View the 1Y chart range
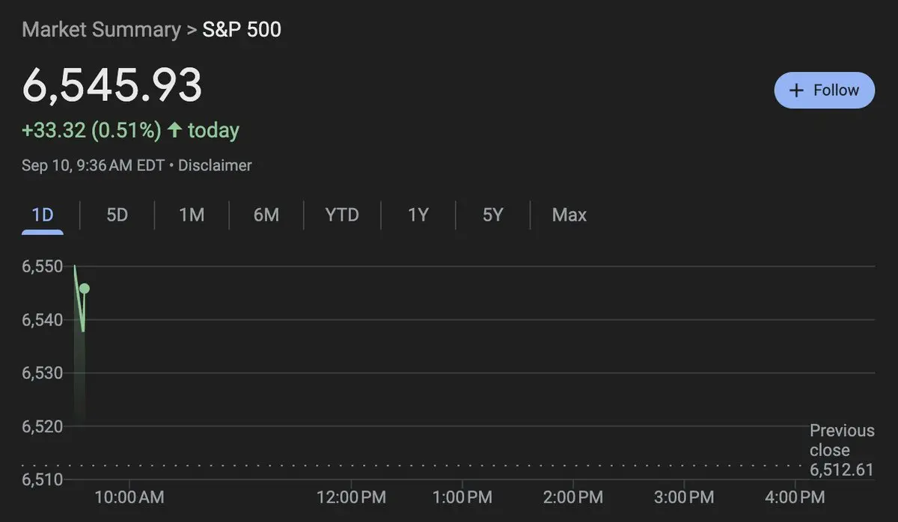This screenshot has height=522, width=898. pos(418,215)
